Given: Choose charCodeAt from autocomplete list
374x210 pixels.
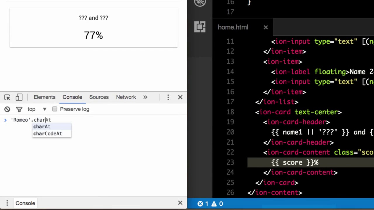Looking at the screenshot, I should pyautogui.click(x=52, y=134).
